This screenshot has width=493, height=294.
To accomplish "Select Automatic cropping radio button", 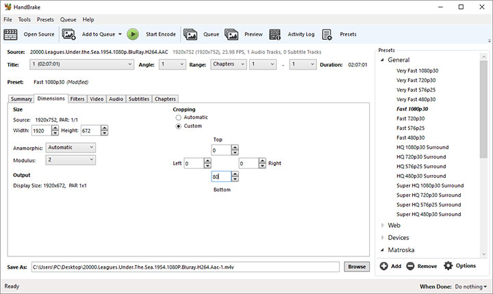I will 179,118.
